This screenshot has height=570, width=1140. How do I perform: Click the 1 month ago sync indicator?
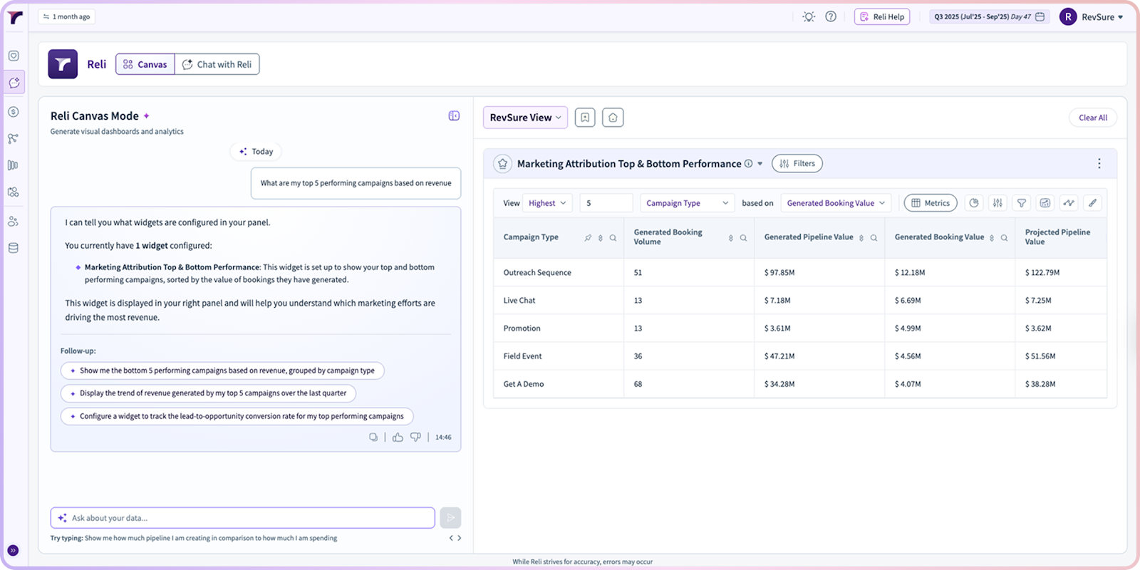pos(66,16)
